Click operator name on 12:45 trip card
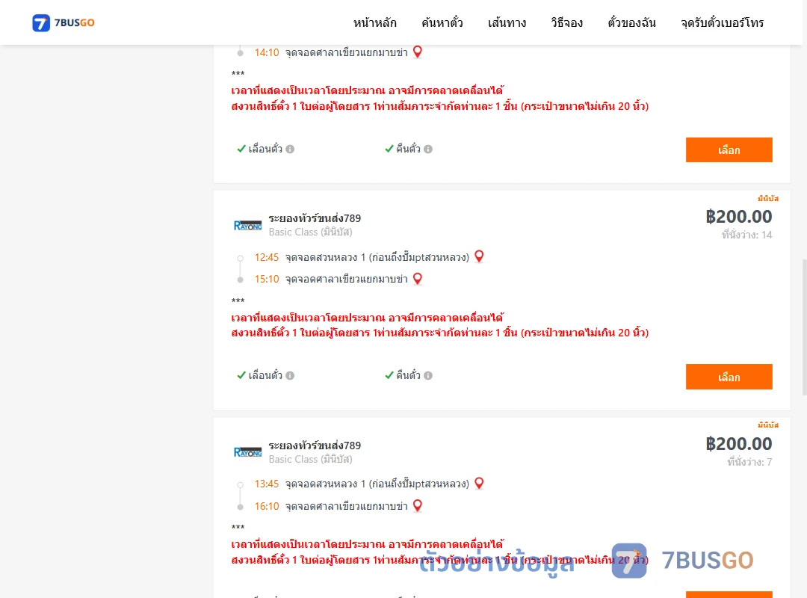Image resolution: width=807 pixels, height=598 pixels. pyautogui.click(x=315, y=218)
